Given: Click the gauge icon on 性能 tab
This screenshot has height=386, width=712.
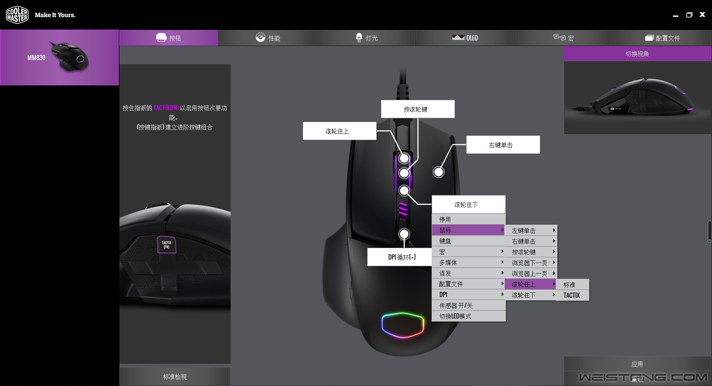Looking at the screenshot, I should coord(260,37).
